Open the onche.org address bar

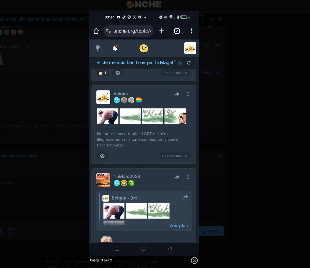128,31
